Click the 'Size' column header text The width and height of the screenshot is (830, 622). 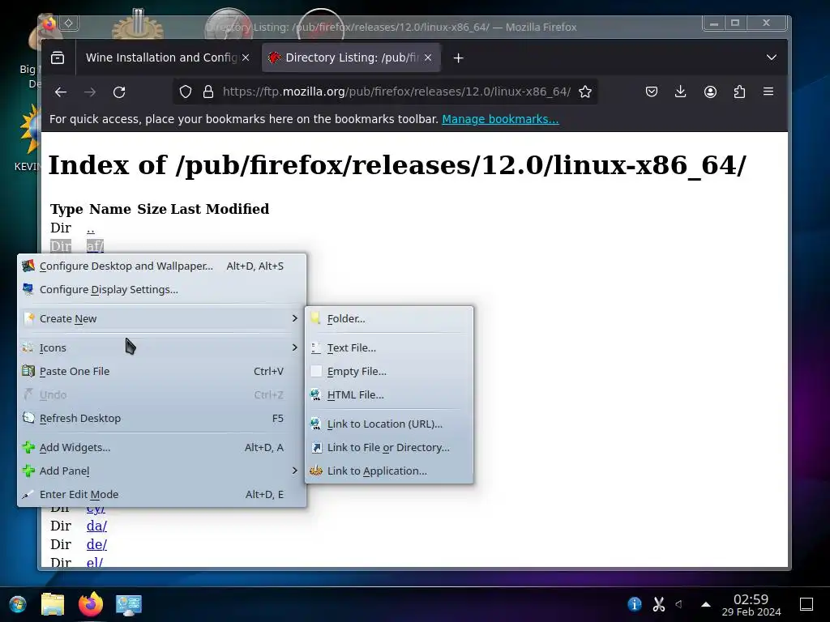click(152, 209)
